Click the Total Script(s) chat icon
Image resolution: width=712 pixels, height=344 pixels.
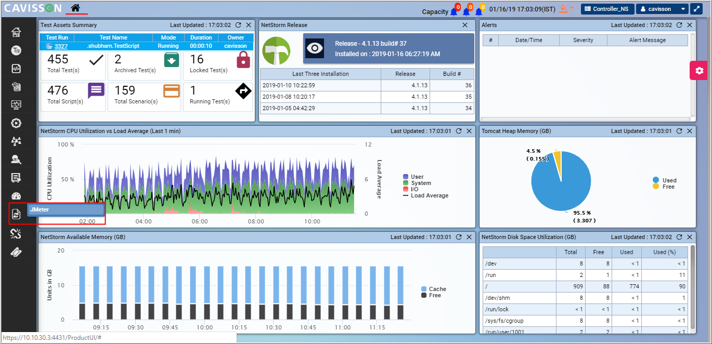coord(96,90)
